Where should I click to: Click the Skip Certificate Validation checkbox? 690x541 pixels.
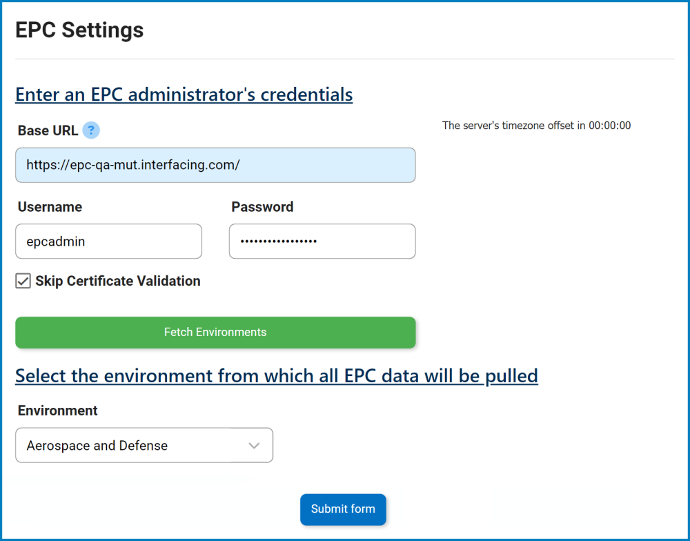(23, 281)
